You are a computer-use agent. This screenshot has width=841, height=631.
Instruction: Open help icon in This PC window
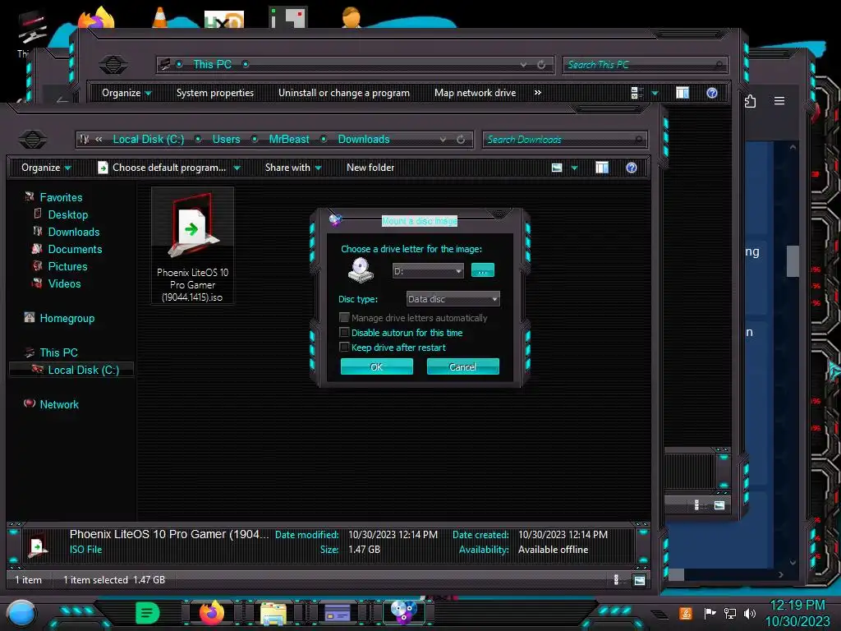[712, 93]
